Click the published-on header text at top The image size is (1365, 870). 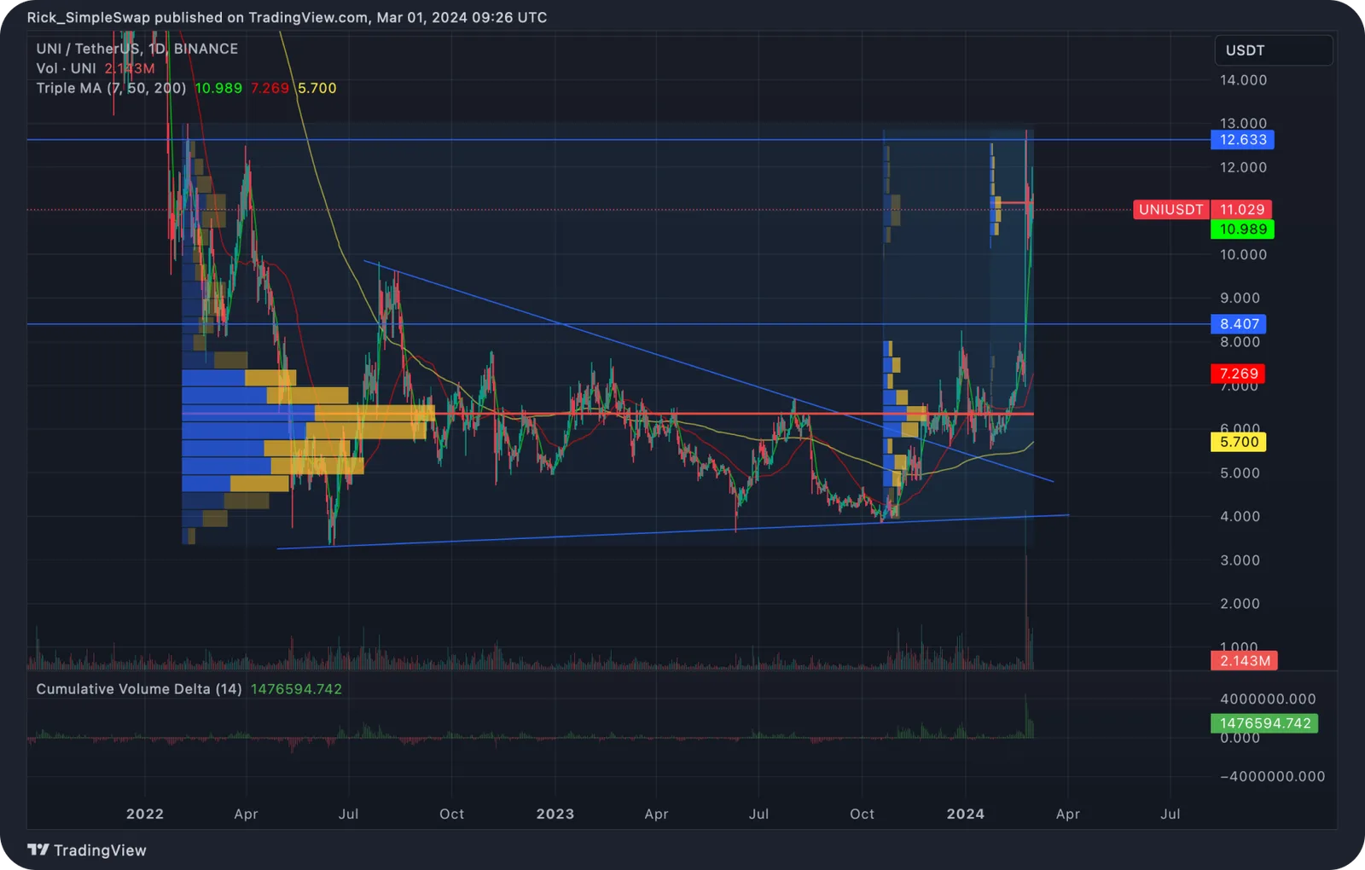click(x=287, y=17)
